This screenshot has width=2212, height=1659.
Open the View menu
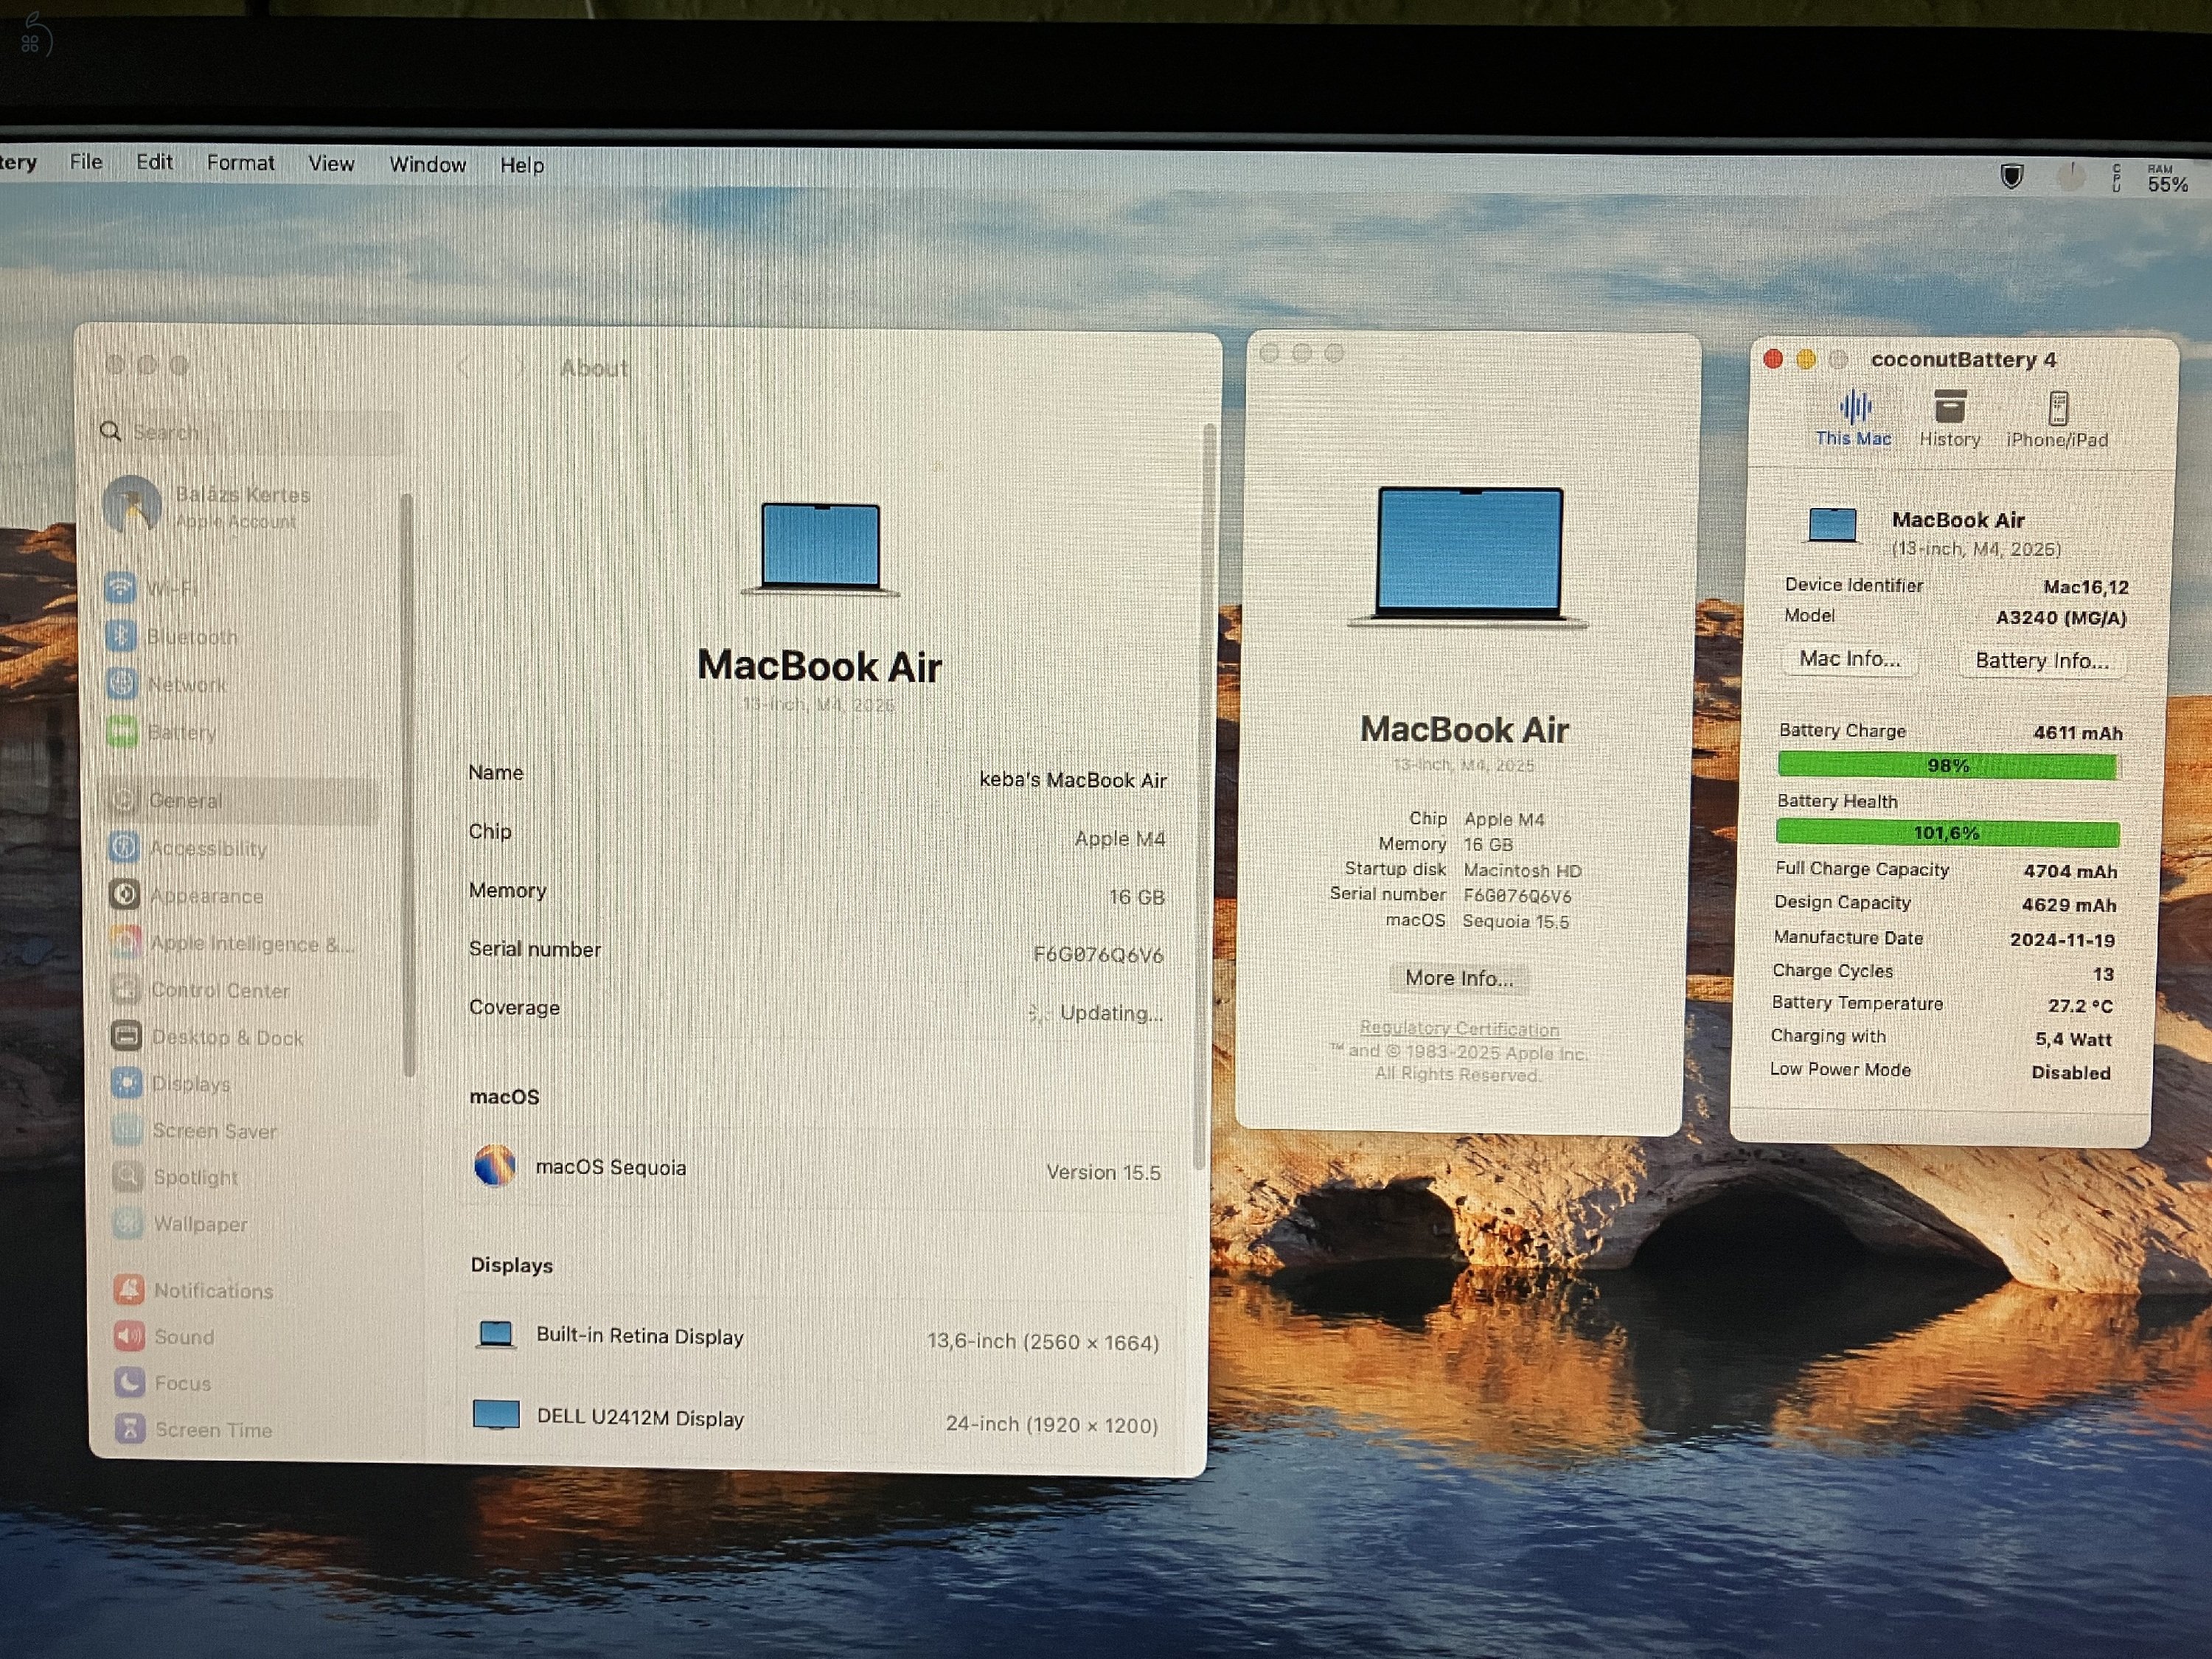(x=331, y=164)
